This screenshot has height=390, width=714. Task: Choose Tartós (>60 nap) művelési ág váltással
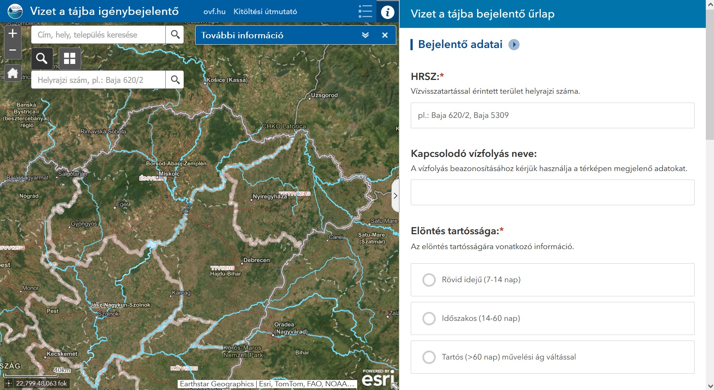click(429, 357)
